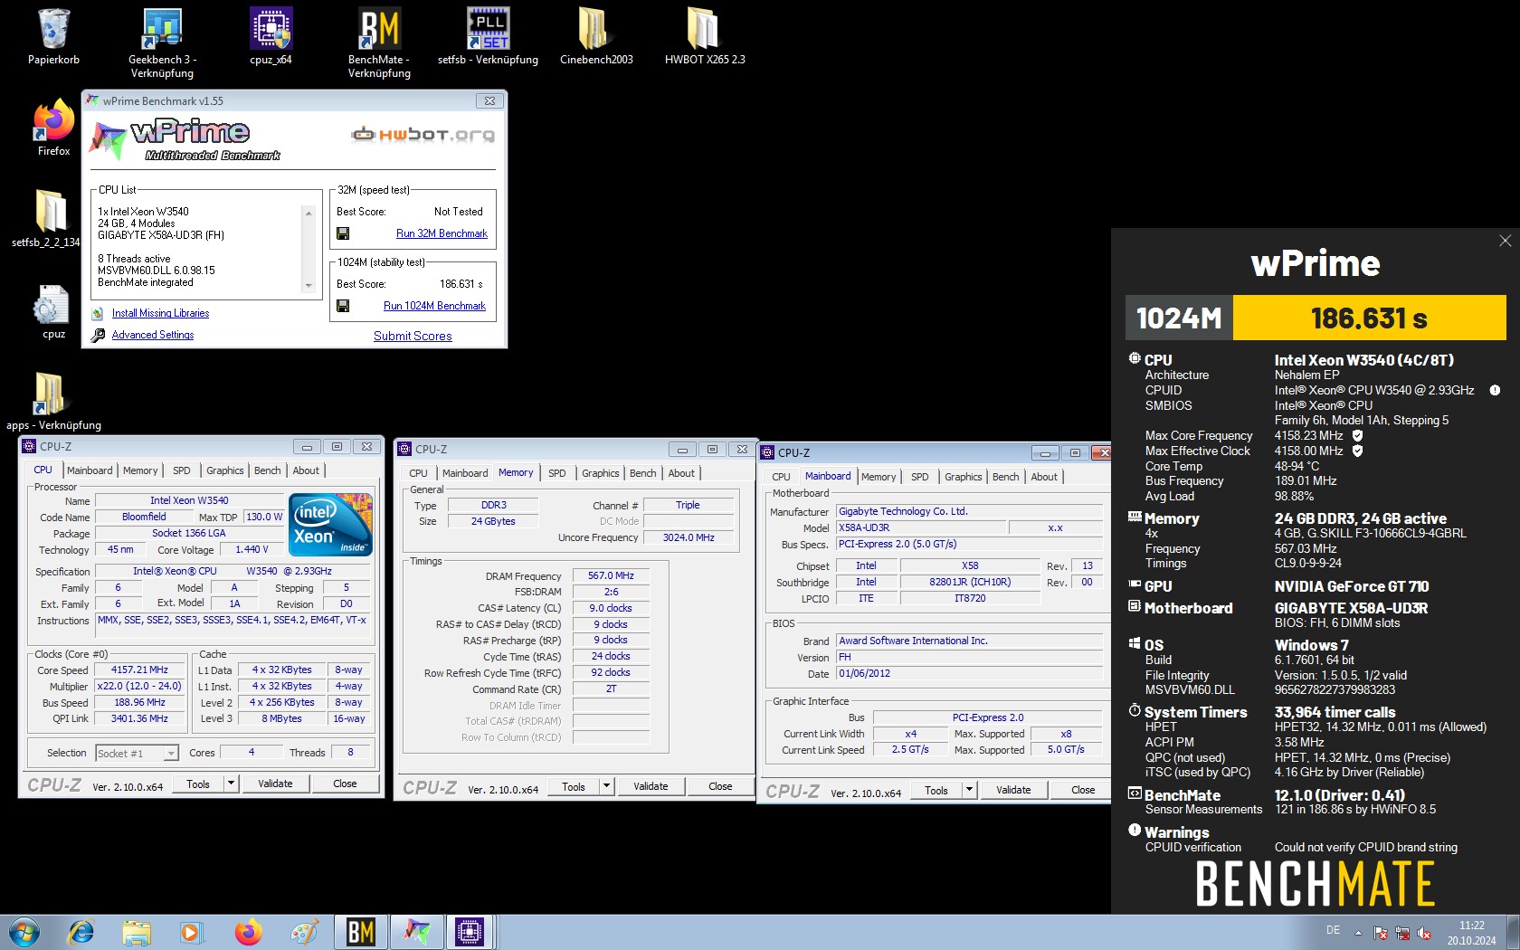Image resolution: width=1520 pixels, height=950 pixels.
Task: Close the BenchMate result panel
Action: click(1505, 241)
